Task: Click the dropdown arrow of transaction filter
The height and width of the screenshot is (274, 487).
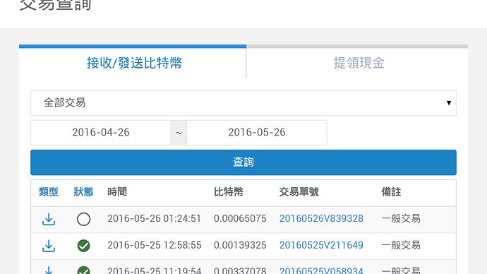Action: [448, 103]
